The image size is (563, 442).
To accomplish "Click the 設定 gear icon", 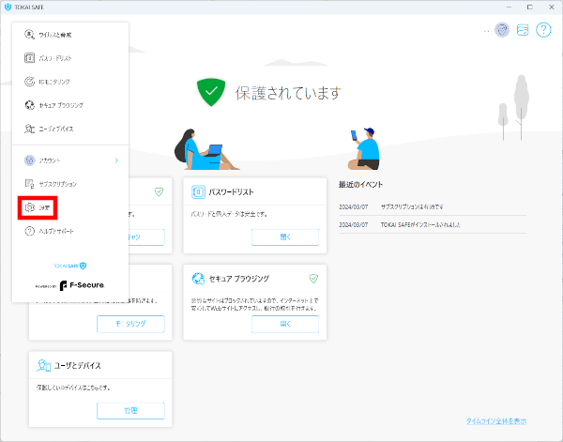I will coord(30,206).
